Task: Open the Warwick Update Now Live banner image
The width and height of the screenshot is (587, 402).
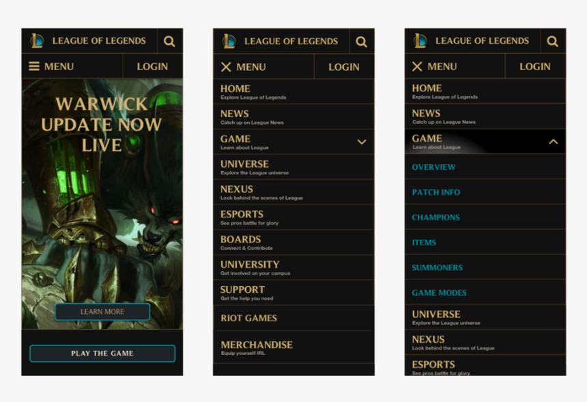Action: coord(102,204)
